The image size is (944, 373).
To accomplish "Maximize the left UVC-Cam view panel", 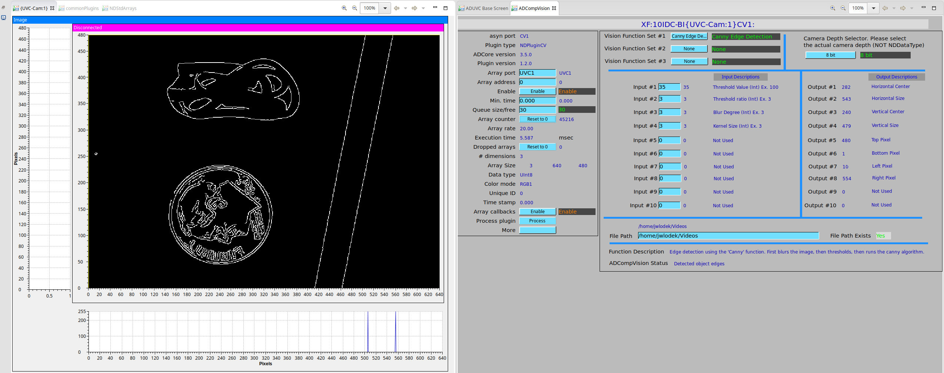I will pyautogui.click(x=446, y=8).
